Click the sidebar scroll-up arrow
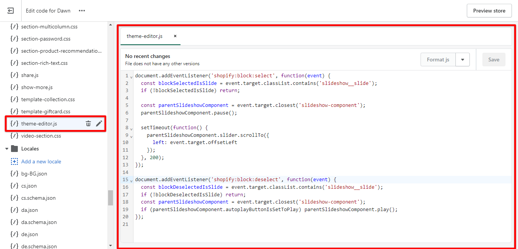 tap(110, 25)
